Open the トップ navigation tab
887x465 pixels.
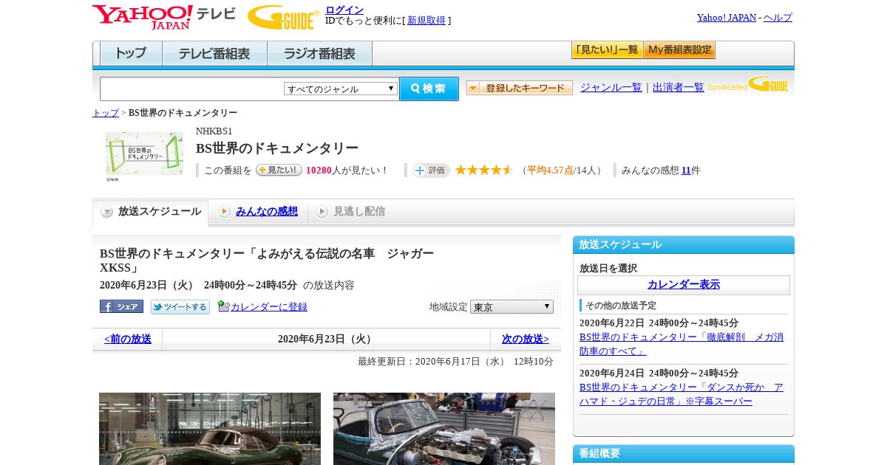point(131,54)
